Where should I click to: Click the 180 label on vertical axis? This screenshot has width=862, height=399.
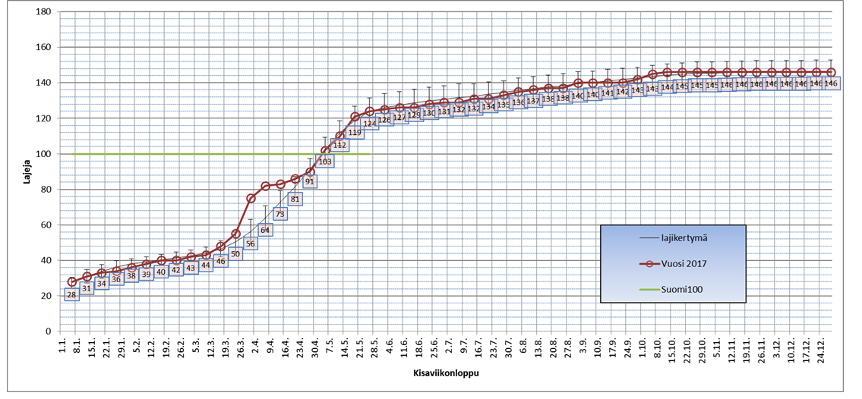(x=44, y=12)
